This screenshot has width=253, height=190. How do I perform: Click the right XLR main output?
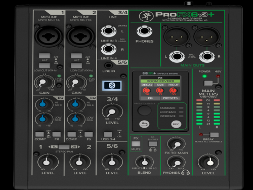pyautogui.click(x=207, y=36)
